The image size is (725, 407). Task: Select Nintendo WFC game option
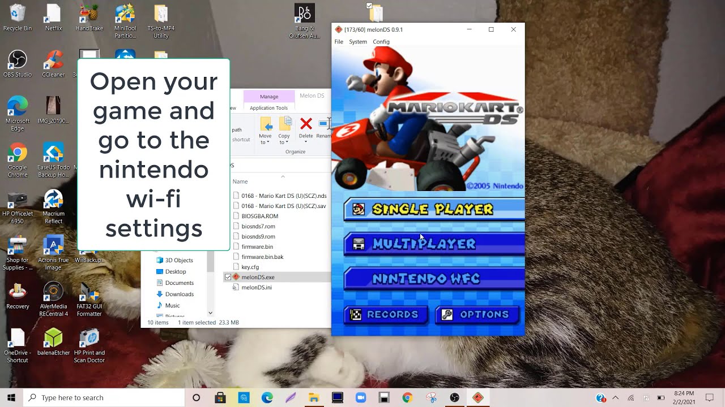click(x=434, y=279)
